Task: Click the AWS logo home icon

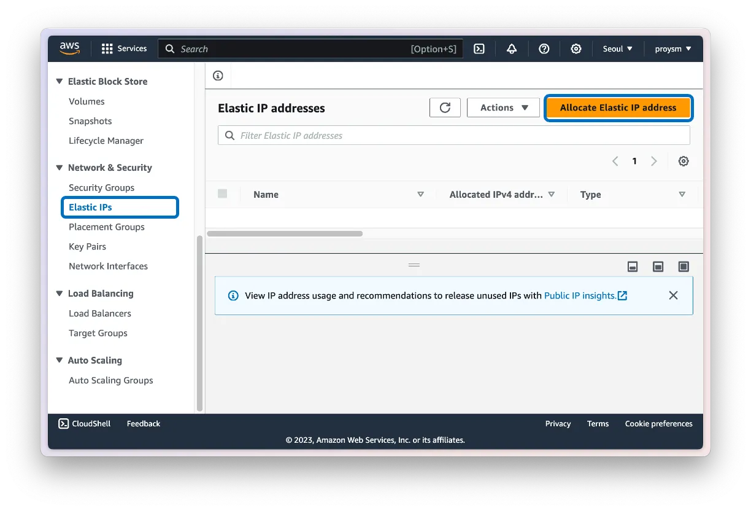Action: [x=70, y=49]
